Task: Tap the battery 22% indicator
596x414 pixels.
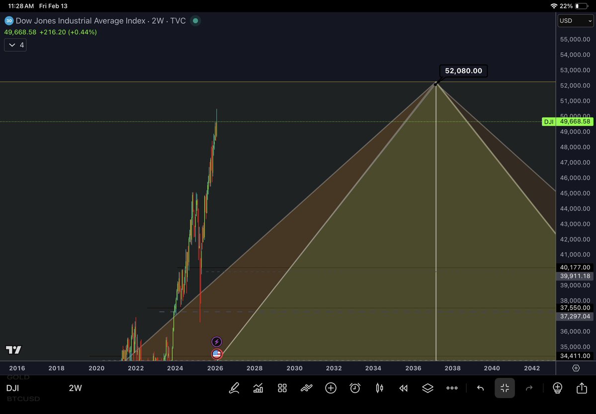Action: coord(574,6)
